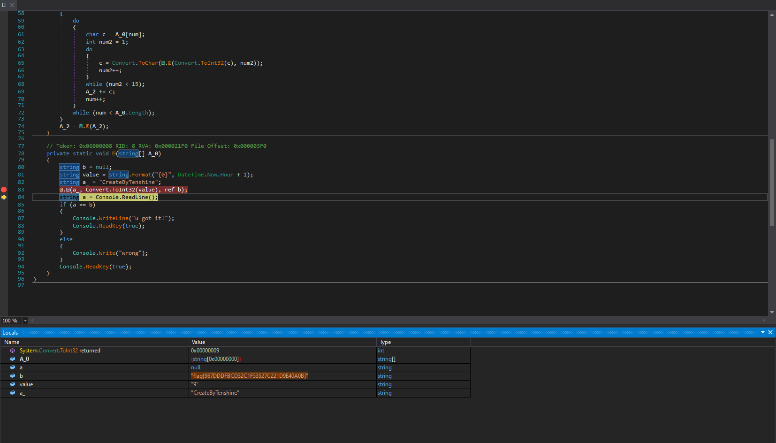Click the variable icon beside local a
This screenshot has height=443, width=776.
tap(13, 367)
